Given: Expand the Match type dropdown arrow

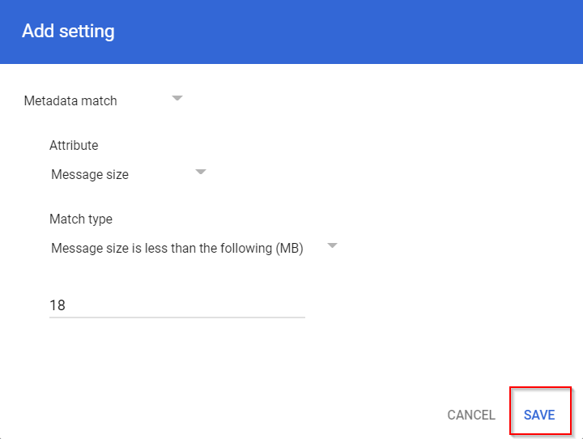Looking at the screenshot, I should 331,245.
